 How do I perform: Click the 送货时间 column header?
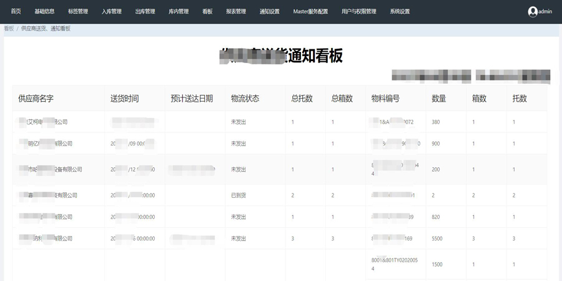[x=124, y=99]
